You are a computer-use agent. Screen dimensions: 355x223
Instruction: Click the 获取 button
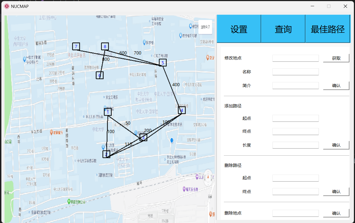coord(336,58)
